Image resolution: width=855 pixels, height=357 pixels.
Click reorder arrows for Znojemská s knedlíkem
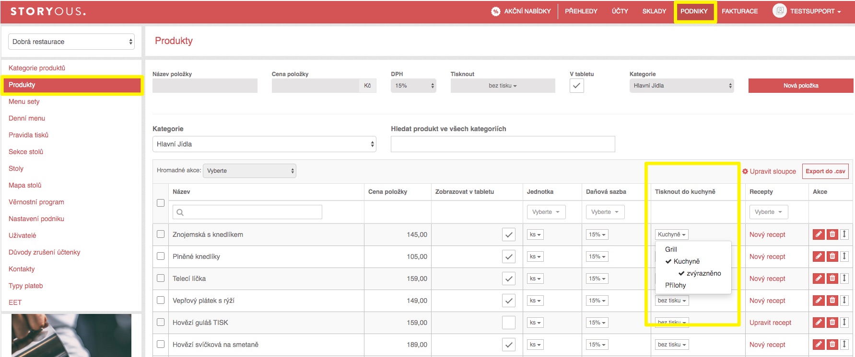point(844,234)
